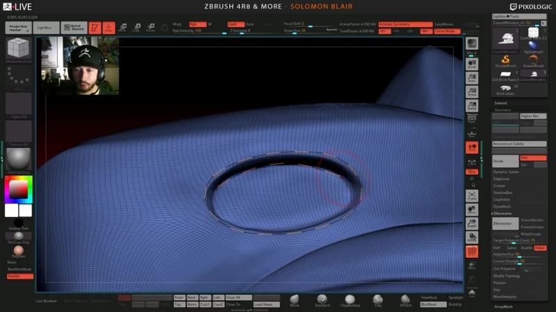Click the Actual size icon
556x312 pixels.
click(x=472, y=92)
